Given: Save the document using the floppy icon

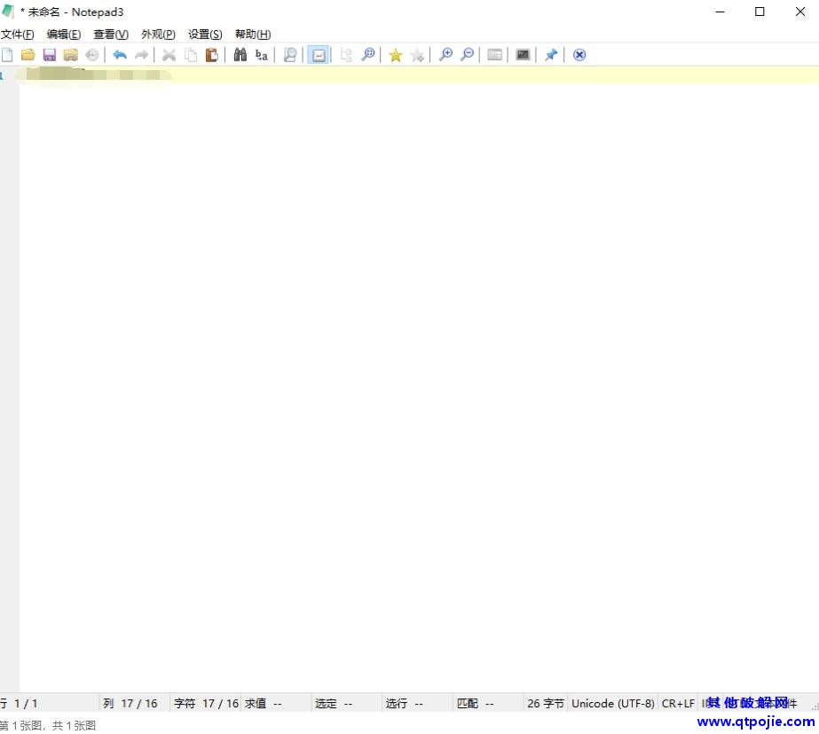Looking at the screenshot, I should (x=50, y=55).
